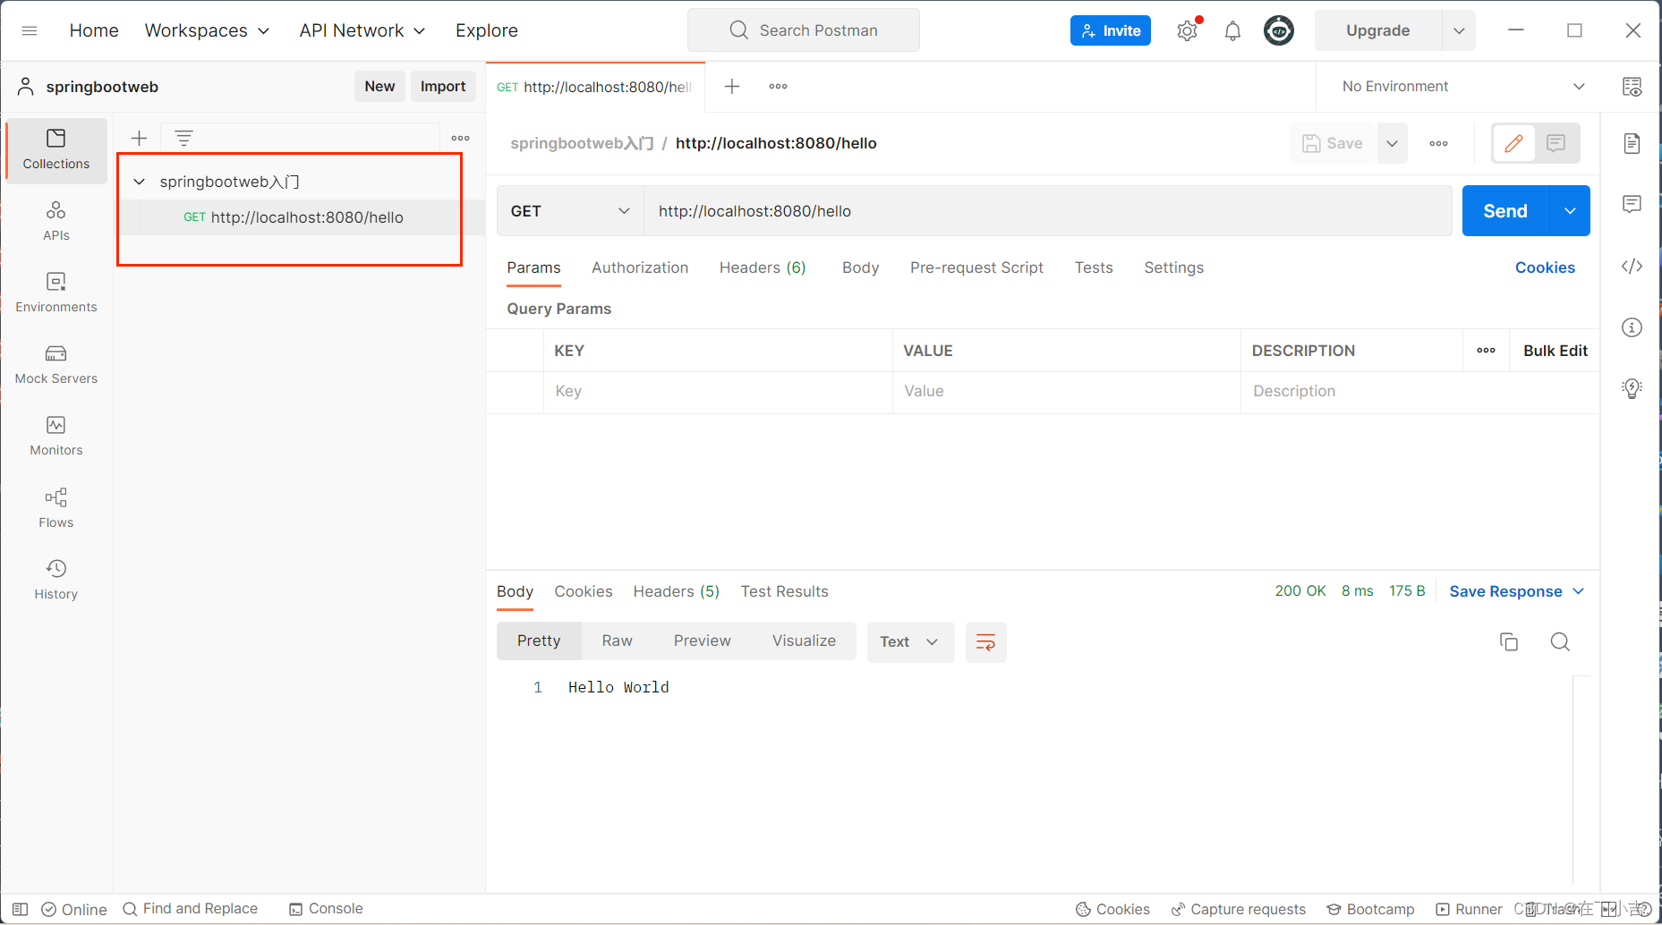Select Visualize response view
The height and width of the screenshot is (925, 1662).
click(x=804, y=641)
